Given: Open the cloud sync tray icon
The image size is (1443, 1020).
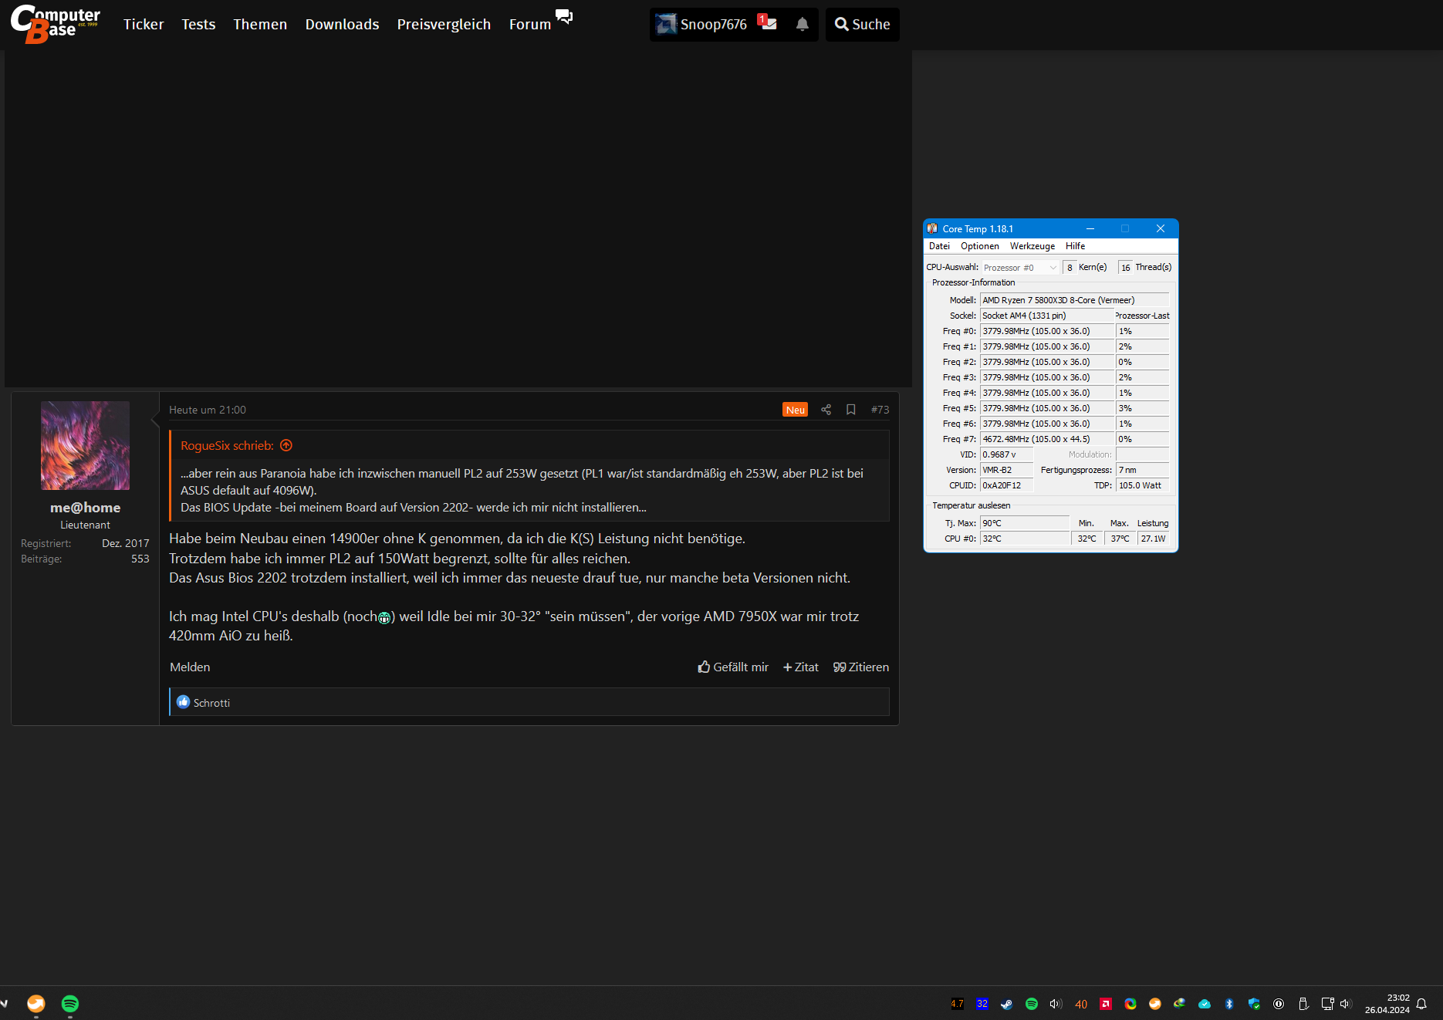Looking at the screenshot, I should click(1205, 1004).
